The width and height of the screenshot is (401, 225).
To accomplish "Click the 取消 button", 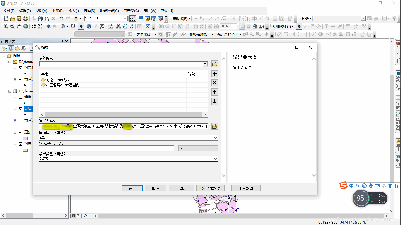I will tap(156, 188).
